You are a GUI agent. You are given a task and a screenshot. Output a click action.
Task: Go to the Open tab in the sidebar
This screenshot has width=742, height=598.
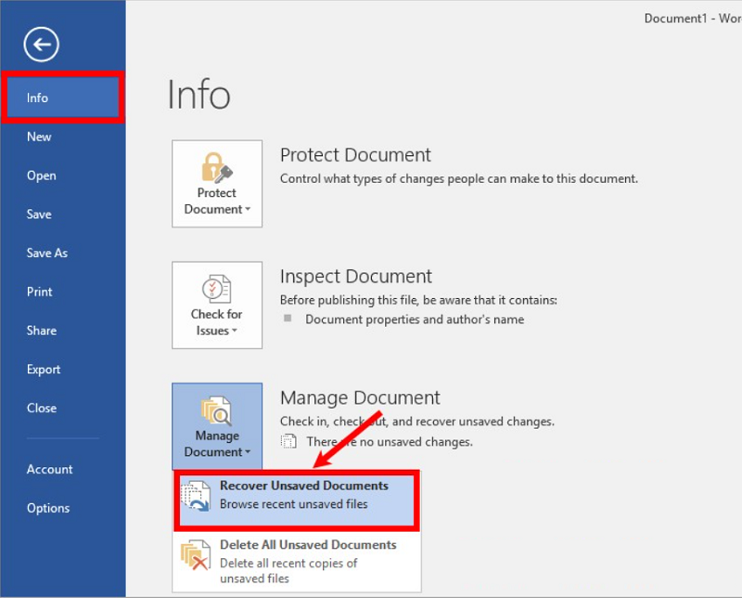coord(41,175)
